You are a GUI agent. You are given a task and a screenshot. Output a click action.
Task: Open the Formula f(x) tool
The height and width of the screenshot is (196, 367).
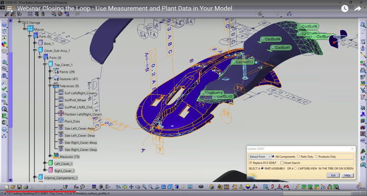[76, 187]
